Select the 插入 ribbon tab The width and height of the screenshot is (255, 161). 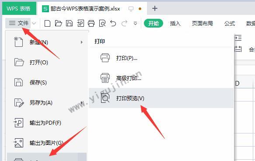click(175, 24)
